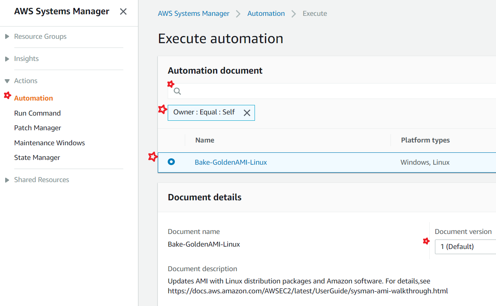Open the Bake-GoldenAMI-Linux document link
Screen dimensions: 496x306
tap(231, 162)
